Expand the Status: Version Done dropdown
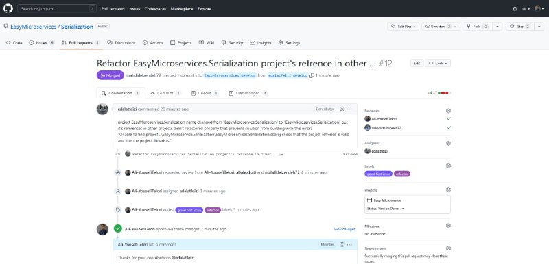Viewport: 549px width, 264px height. [x=386, y=209]
